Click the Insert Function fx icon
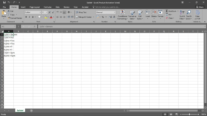Viewport: 207px width, 116px height. 35,27
